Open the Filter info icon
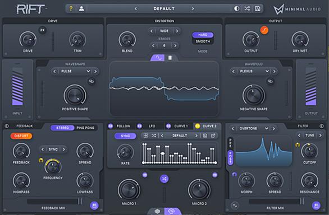This screenshot has width=329, height=215. (322, 126)
